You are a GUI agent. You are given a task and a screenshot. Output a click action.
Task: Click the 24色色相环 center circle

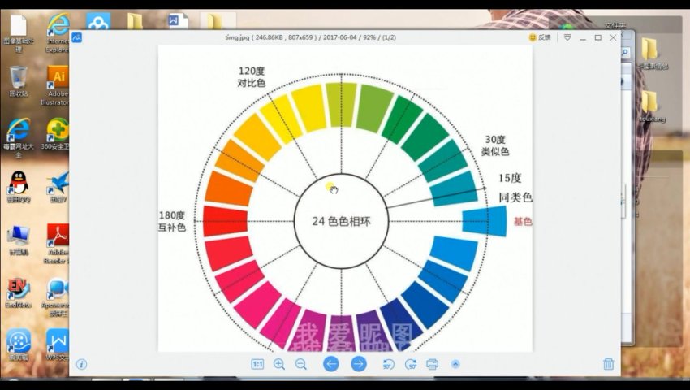(341, 221)
